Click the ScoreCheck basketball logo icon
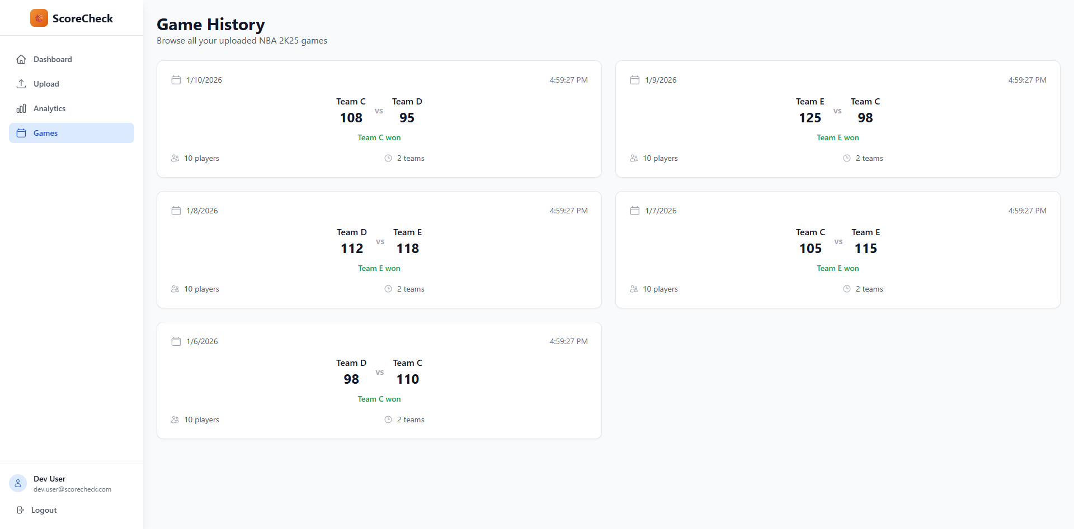 point(39,18)
